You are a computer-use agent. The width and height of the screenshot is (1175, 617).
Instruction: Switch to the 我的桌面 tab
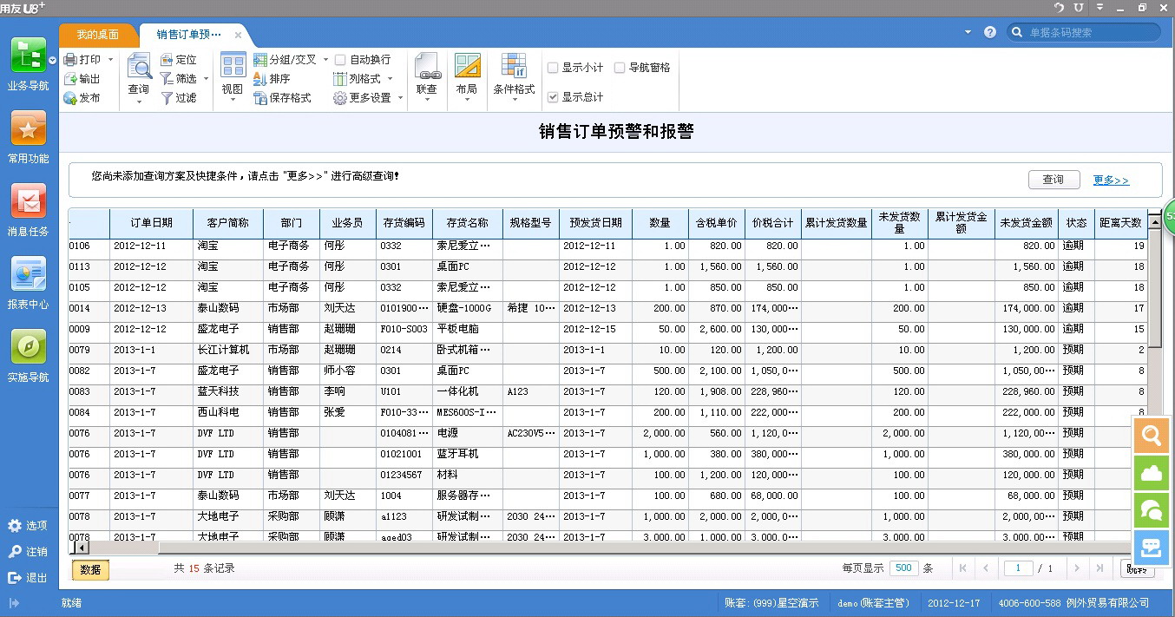tap(98, 35)
